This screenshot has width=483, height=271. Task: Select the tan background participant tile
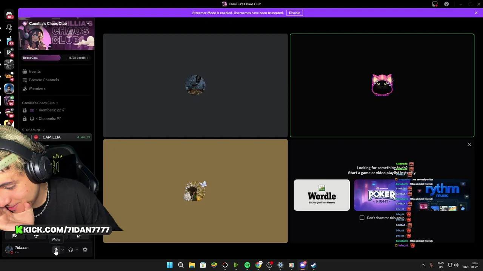point(195,191)
